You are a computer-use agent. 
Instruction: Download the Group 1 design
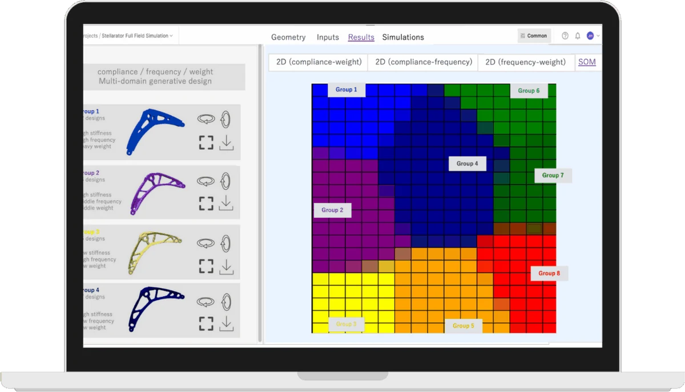click(227, 142)
